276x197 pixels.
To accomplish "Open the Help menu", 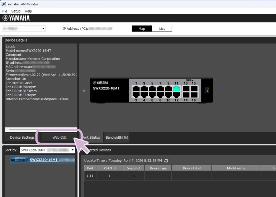I will pyautogui.click(x=28, y=11).
